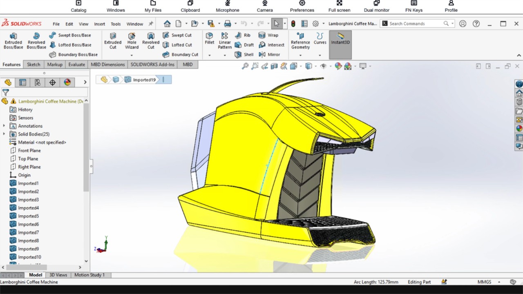Image resolution: width=523 pixels, height=294 pixels.
Task: Open the ConfigurationManager tab icon
Action: pyautogui.click(x=38, y=82)
